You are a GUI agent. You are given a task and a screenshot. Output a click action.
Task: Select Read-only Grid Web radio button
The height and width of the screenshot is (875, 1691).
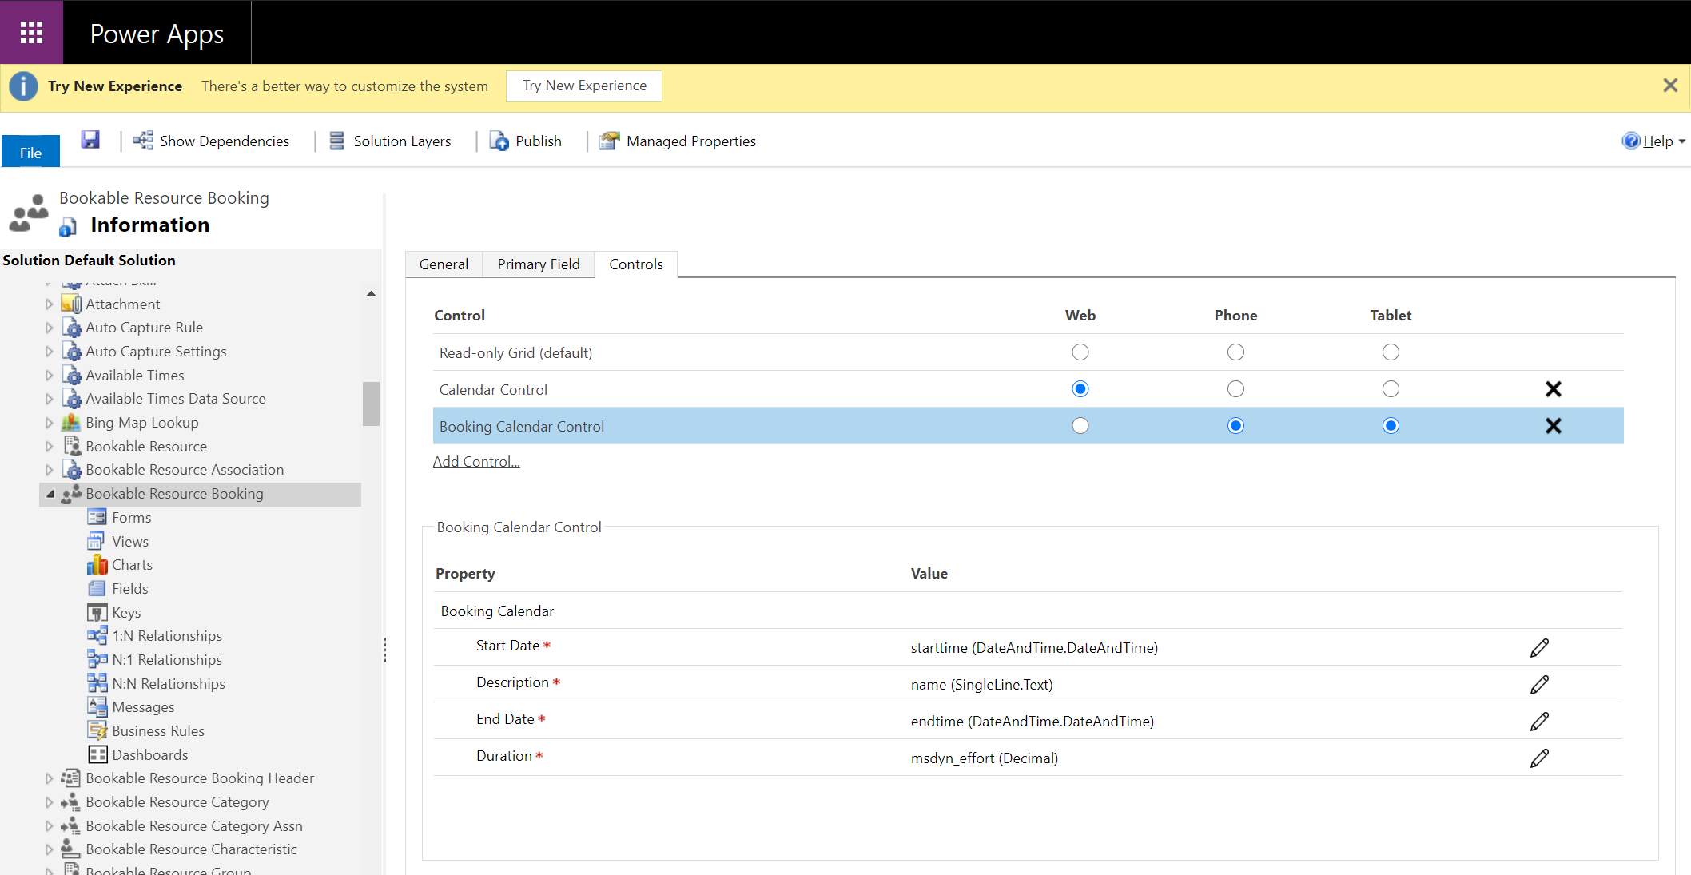click(x=1080, y=352)
